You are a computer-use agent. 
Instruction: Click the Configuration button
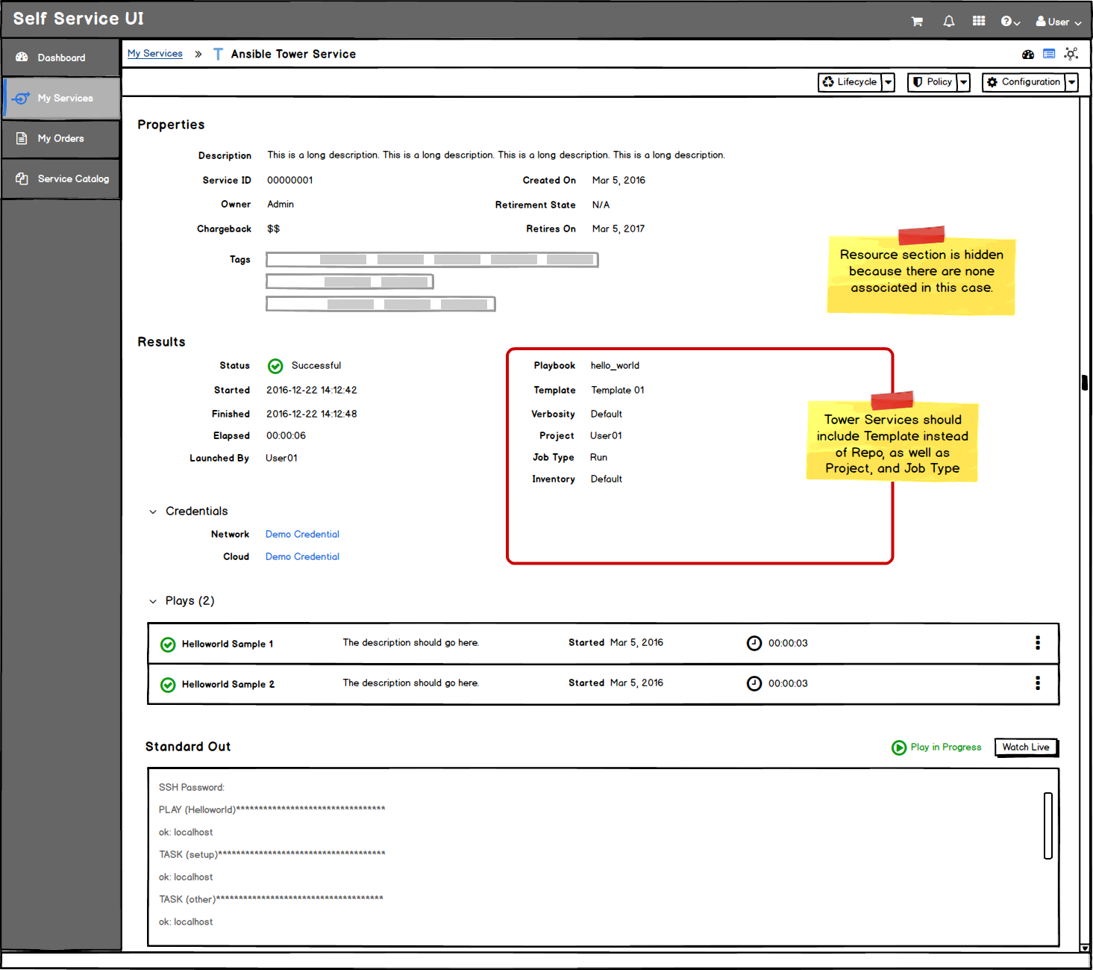coord(1024,82)
